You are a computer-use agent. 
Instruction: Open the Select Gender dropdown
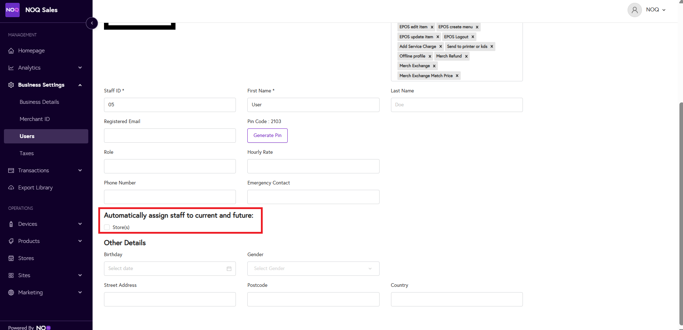pos(313,269)
